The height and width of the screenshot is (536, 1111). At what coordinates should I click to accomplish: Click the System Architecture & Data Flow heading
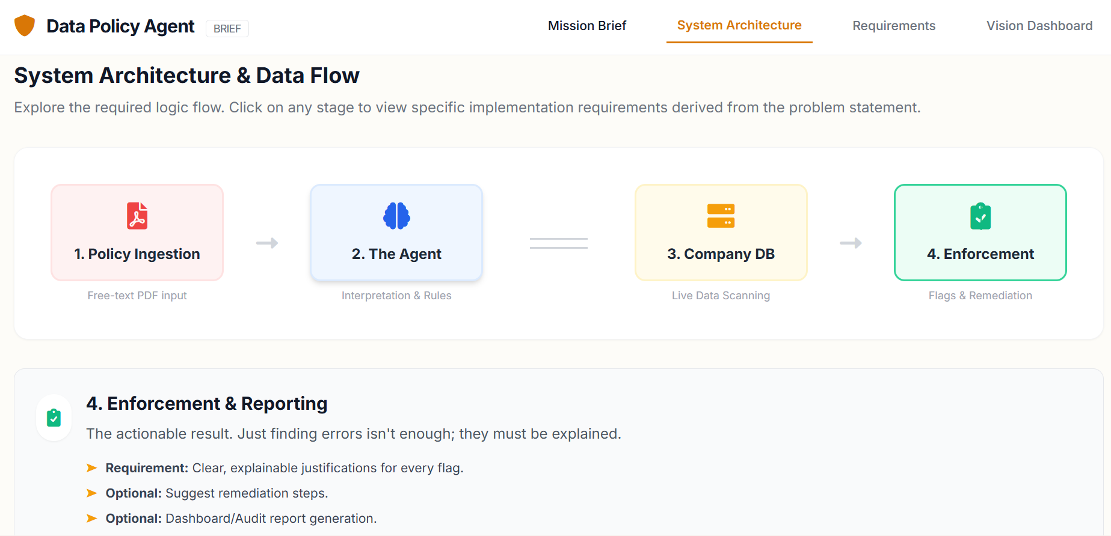[x=186, y=76]
